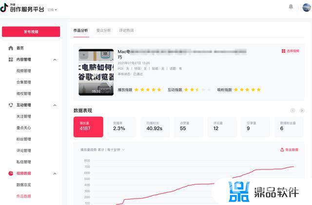312x205 pixels.
Task: Select the 新增粉丝量 6 card
Action: (289, 127)
